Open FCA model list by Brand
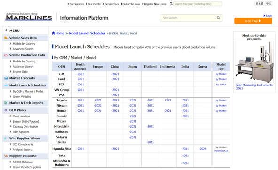The width and height of the screenshot is (278, 170). tap(221, 85)
